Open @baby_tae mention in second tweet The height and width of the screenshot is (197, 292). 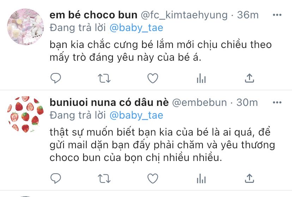click(136, 115)
